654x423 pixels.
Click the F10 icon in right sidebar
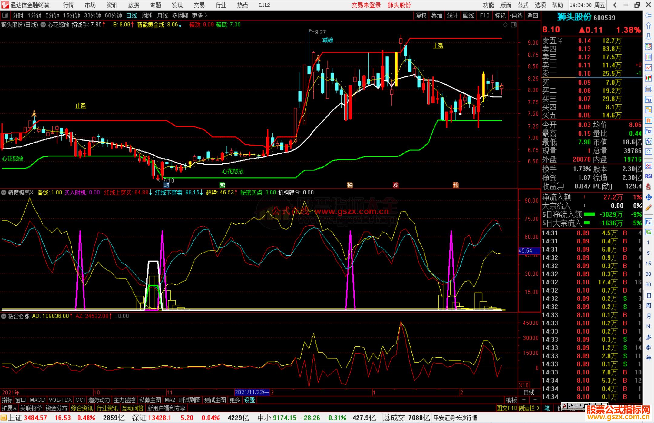pos(648,99)
